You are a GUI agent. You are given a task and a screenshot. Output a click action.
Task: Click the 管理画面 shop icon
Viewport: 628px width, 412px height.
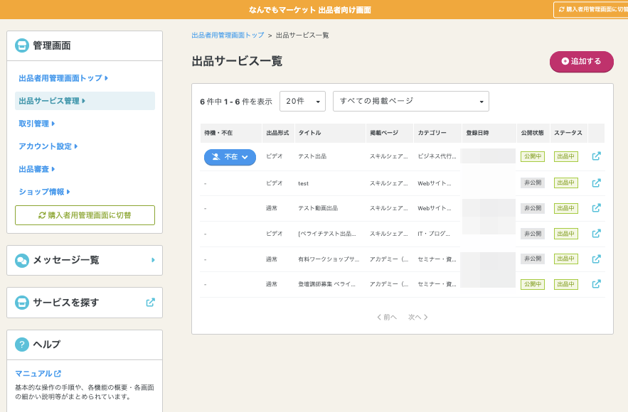[x=22, y=45]
